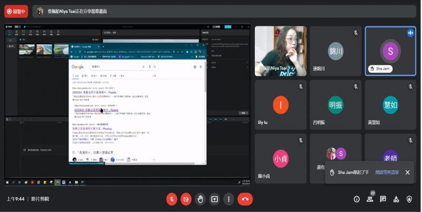Screen dimensions: 422x212
Task: Select the Sha Jam participant tile
Action: 390,51
